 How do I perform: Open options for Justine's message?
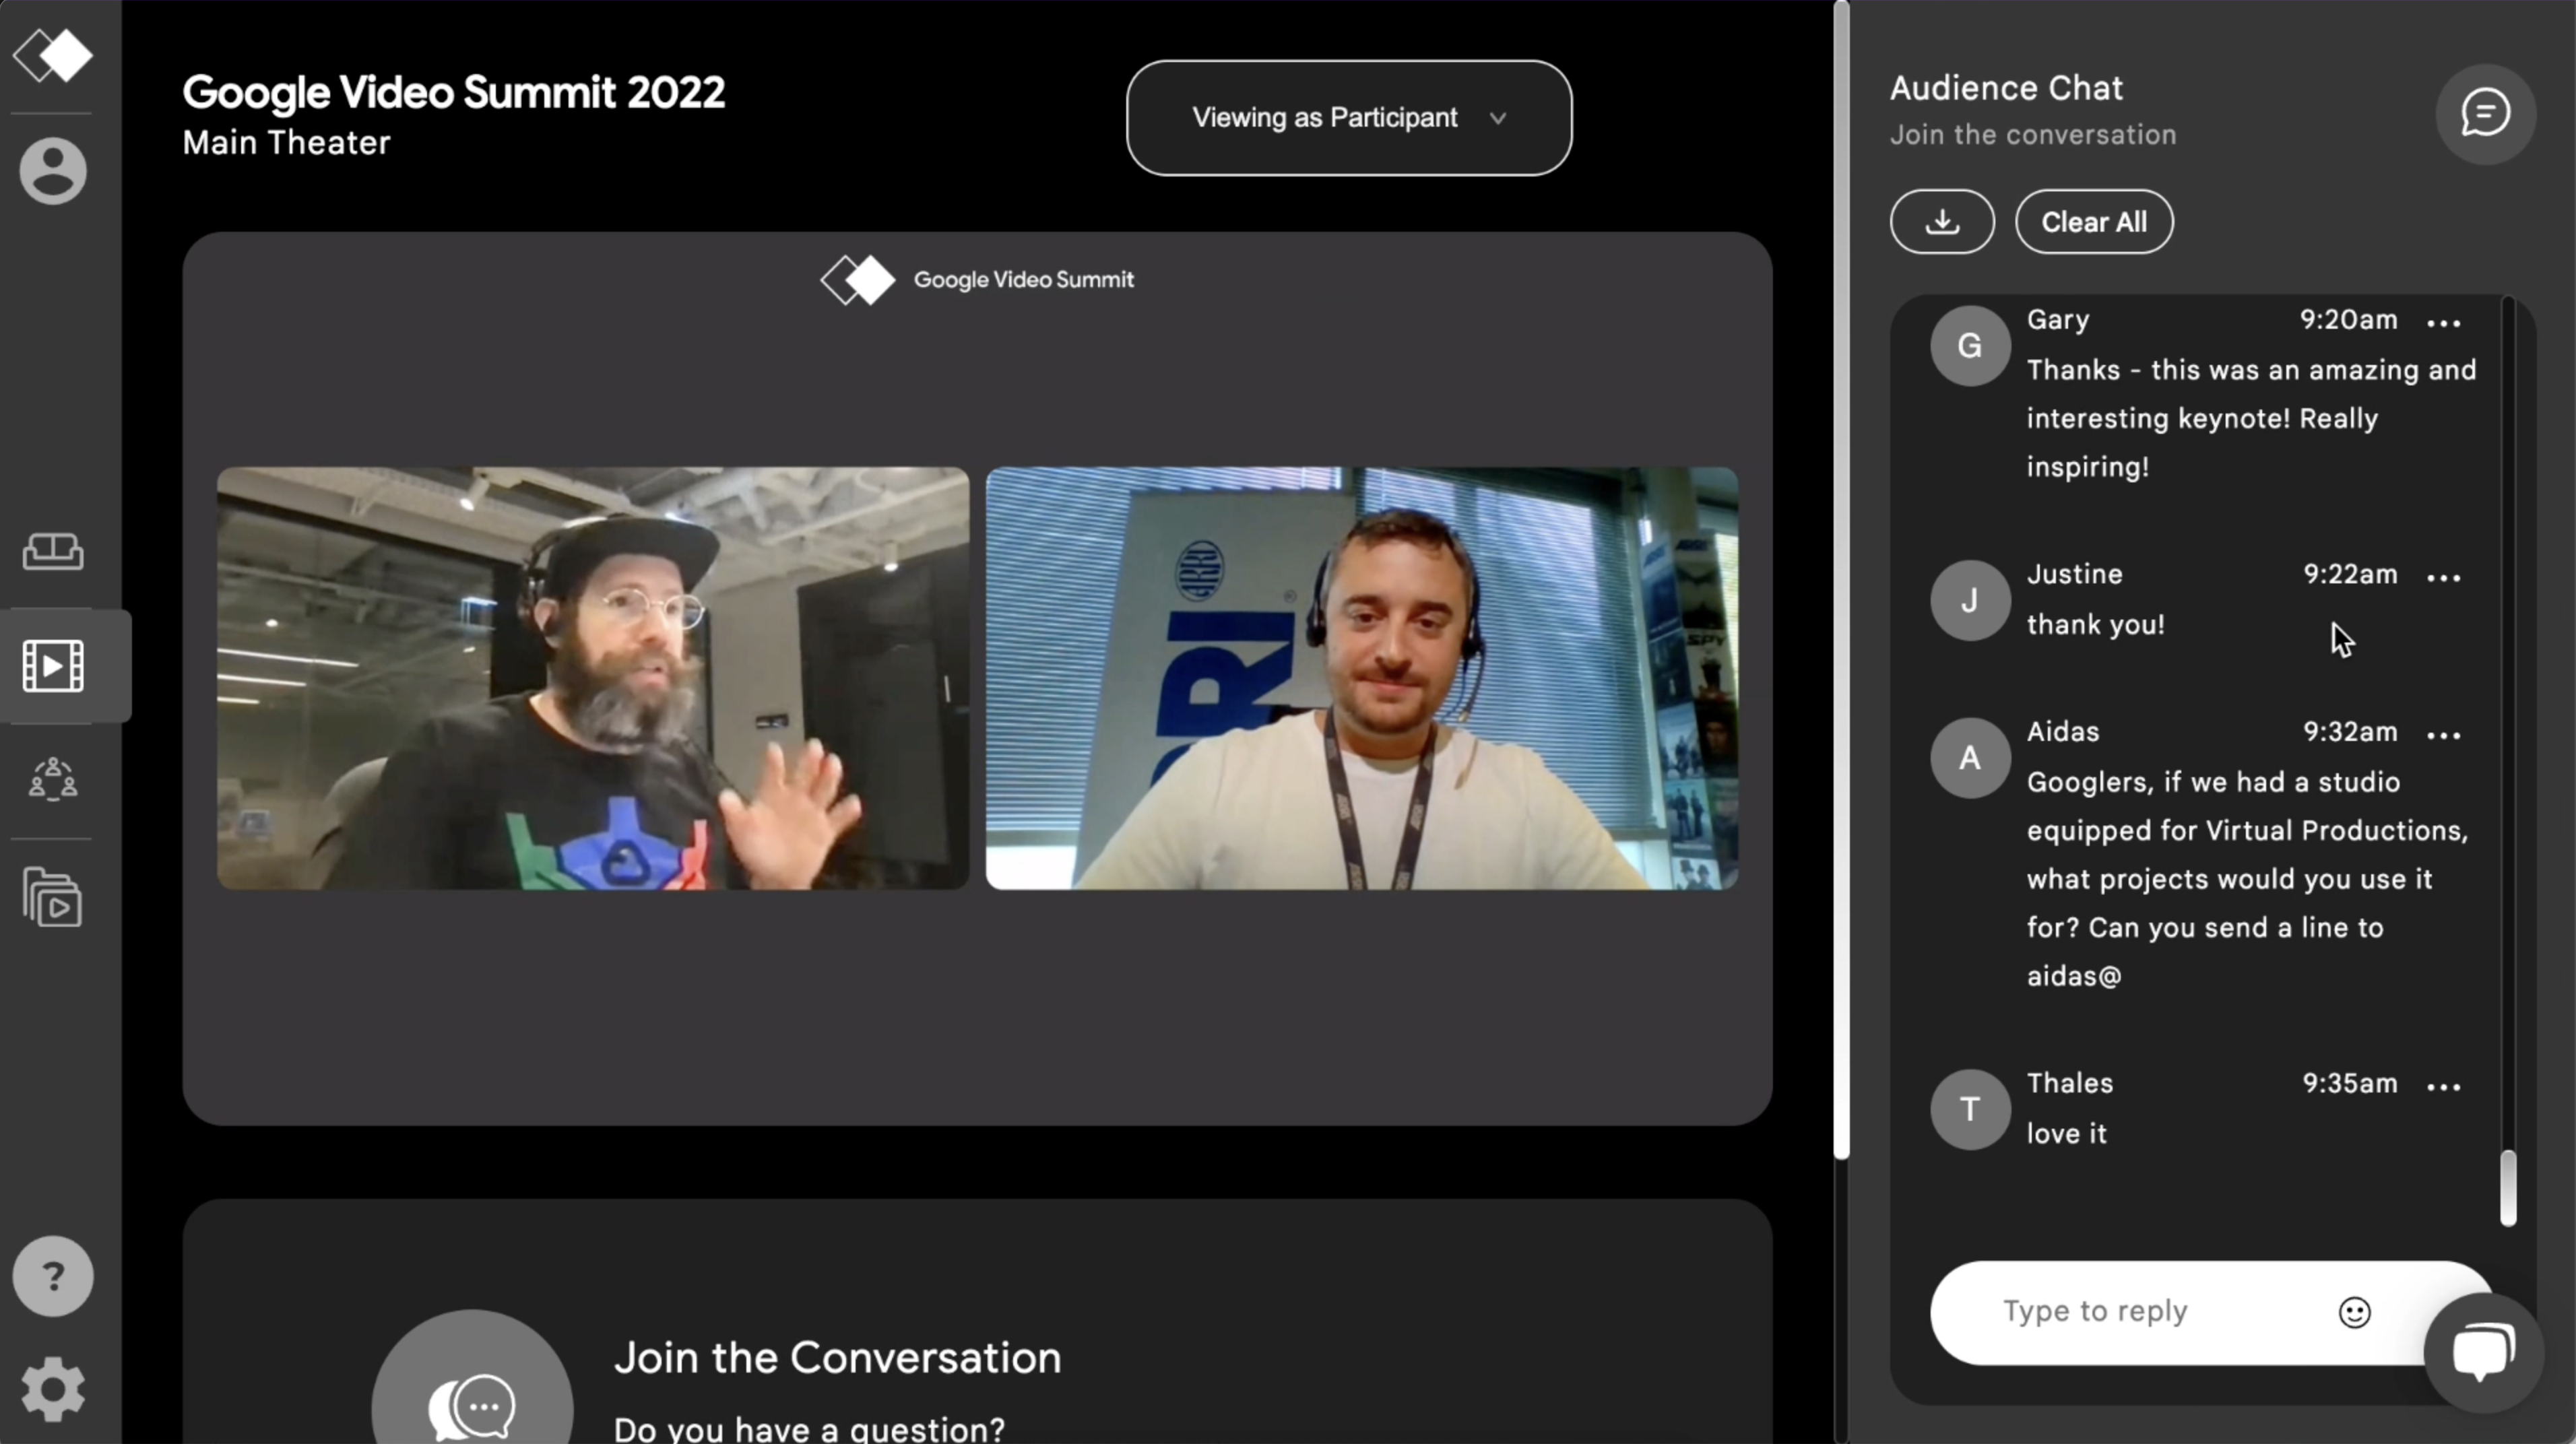tap(2443, 577)
